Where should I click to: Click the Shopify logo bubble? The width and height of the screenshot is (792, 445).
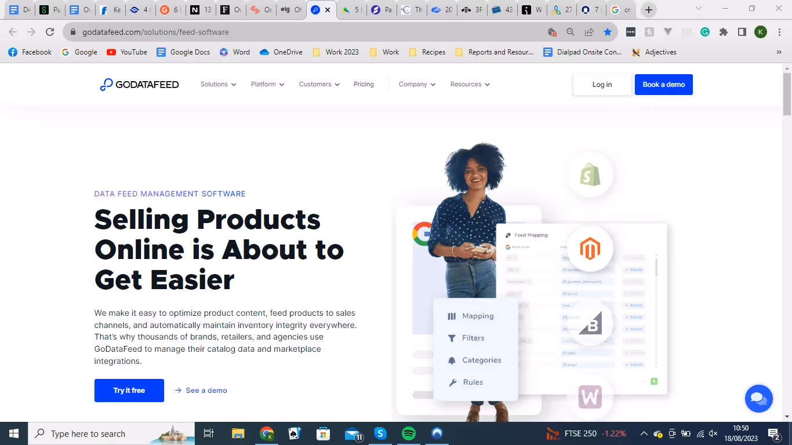click(590, 174)
